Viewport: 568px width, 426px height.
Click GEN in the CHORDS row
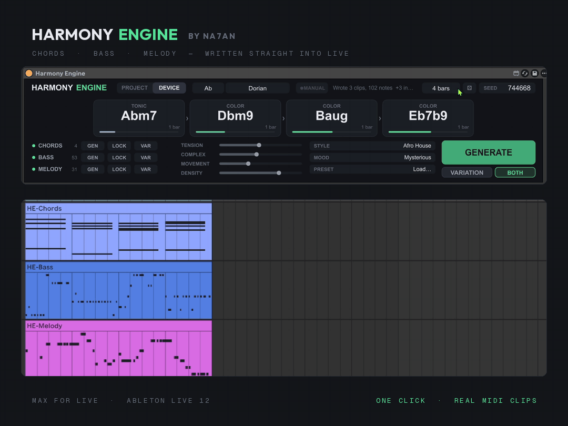[93, 146]
